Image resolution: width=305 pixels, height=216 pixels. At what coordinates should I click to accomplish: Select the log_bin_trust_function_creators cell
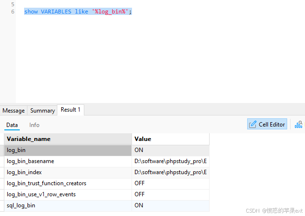click(68, 184)
